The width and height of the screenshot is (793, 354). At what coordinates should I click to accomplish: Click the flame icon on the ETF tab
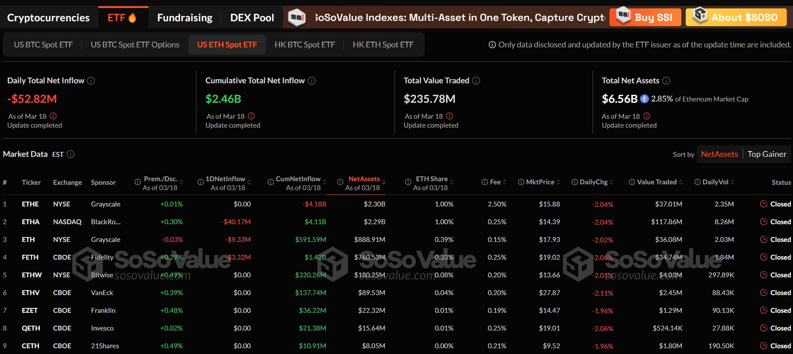pyautogui.click(x=132, y=18)
